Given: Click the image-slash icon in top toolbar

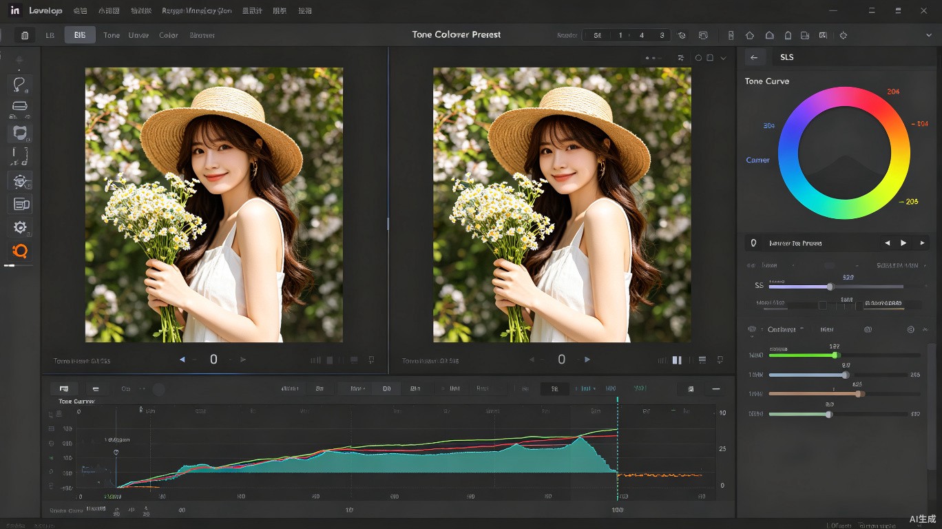Looking at the screenshot, I should coord(823,35).
